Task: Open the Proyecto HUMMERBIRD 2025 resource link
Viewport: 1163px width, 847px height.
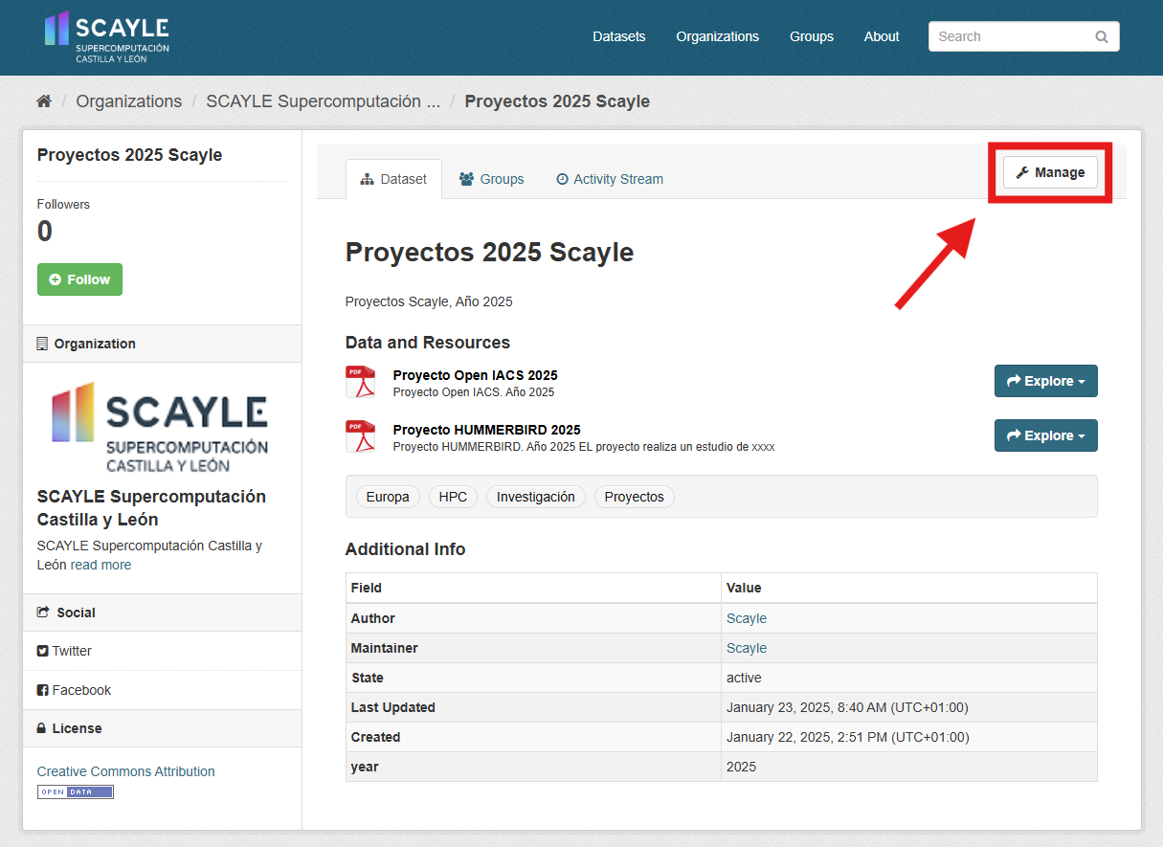Action: coord(487,430)
